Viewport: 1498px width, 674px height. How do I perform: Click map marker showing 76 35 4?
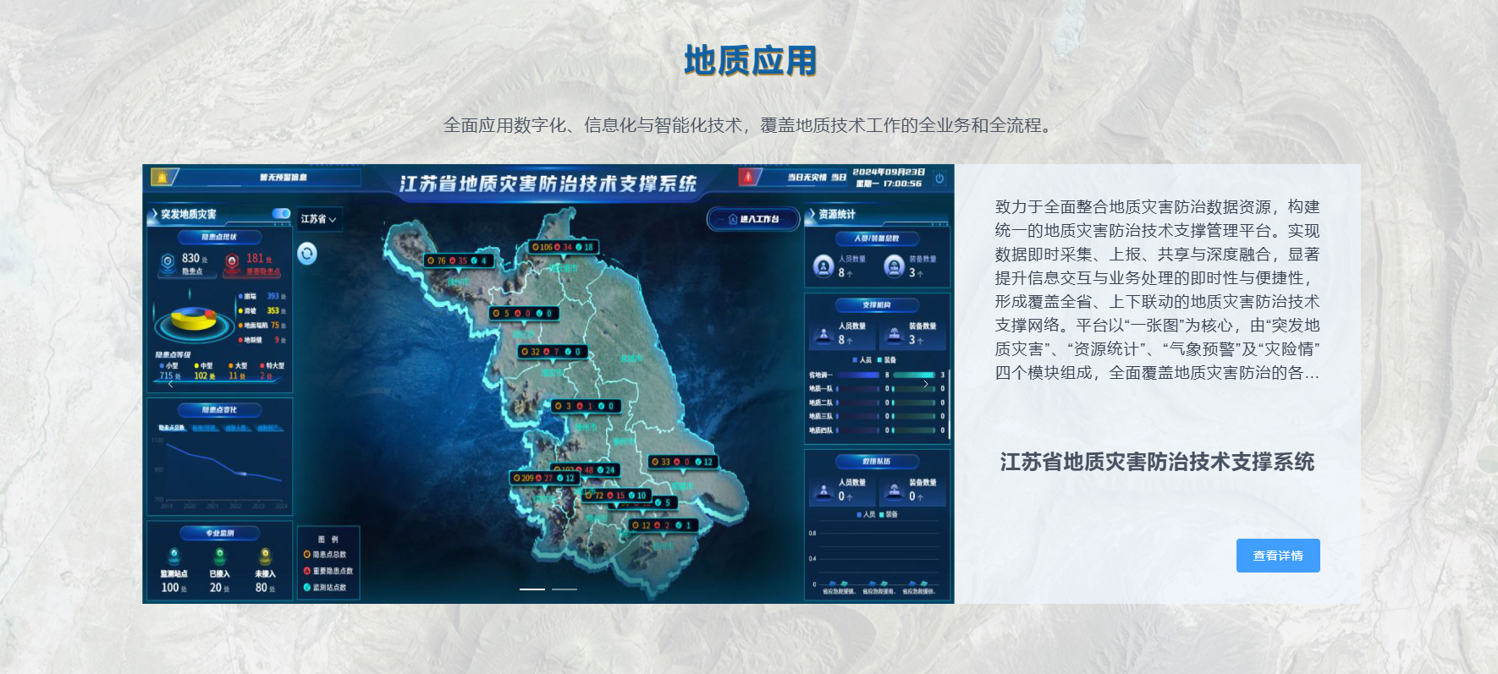458,260
